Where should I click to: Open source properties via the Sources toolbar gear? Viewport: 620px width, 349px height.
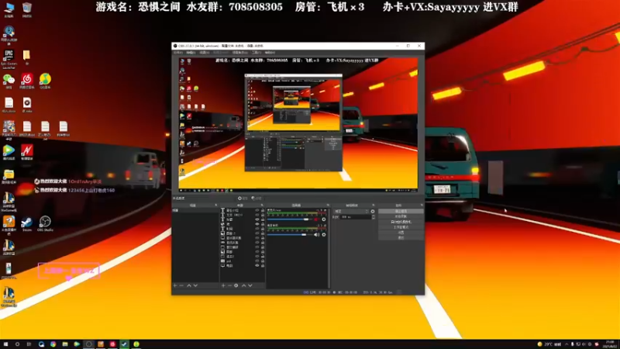pos(236,285)
